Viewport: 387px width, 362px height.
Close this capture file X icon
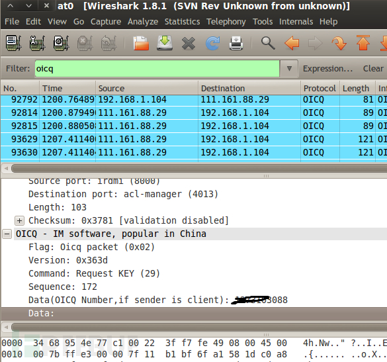[x=189, y=44]
